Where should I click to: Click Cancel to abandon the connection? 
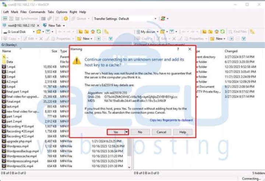pyautogui.click(x=162, y=132)
